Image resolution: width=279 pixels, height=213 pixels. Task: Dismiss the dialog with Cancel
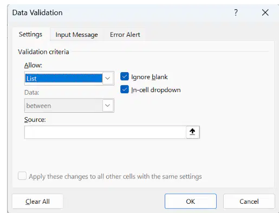tap(249, 201)
